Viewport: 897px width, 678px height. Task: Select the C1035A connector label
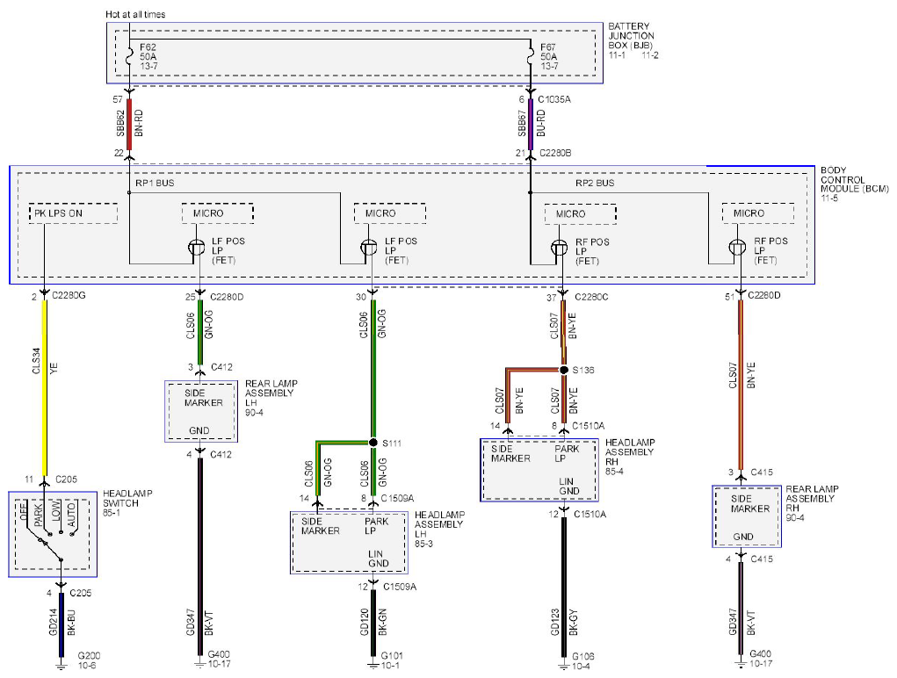tap(553, 99)
